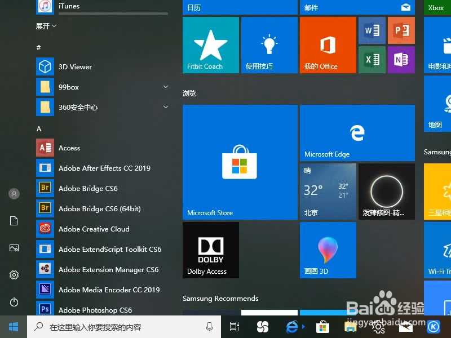
Task: Click the A section letter header
Action: 39,129
